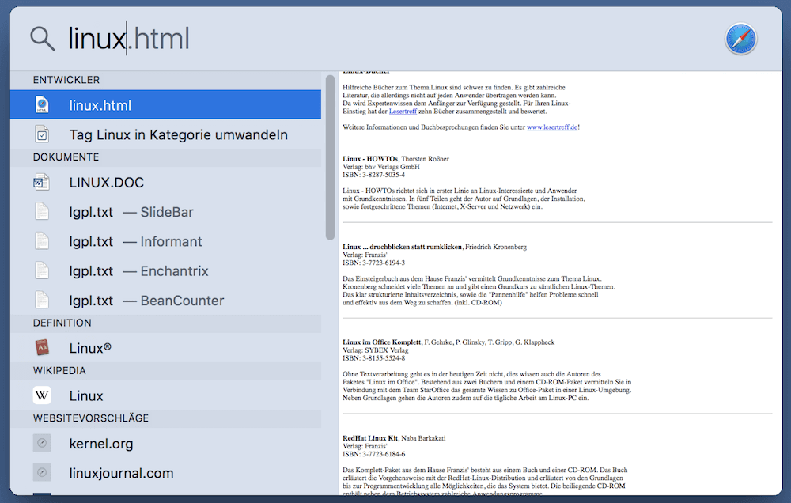The image size is (791, 503).
Task: Click the lgpl.txt Informant document icon
Action: [x=43, y=242]
